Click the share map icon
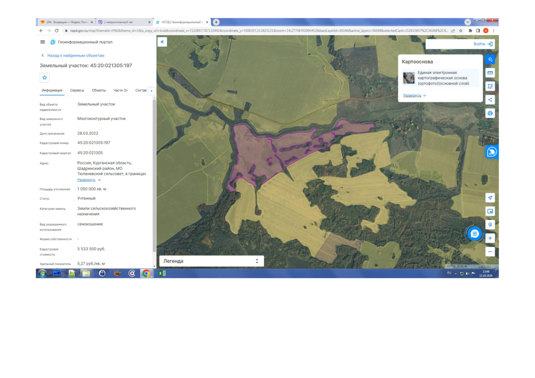Image resolution: width=535 pixels, height=378 pixels. [490, 100]
